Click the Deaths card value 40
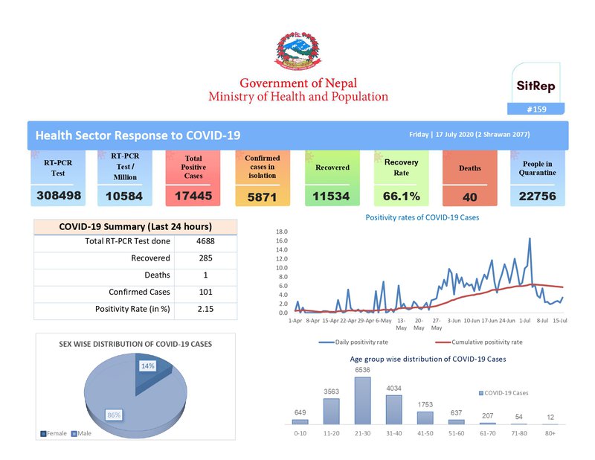595x460 pixels. [x=470, y=197]
